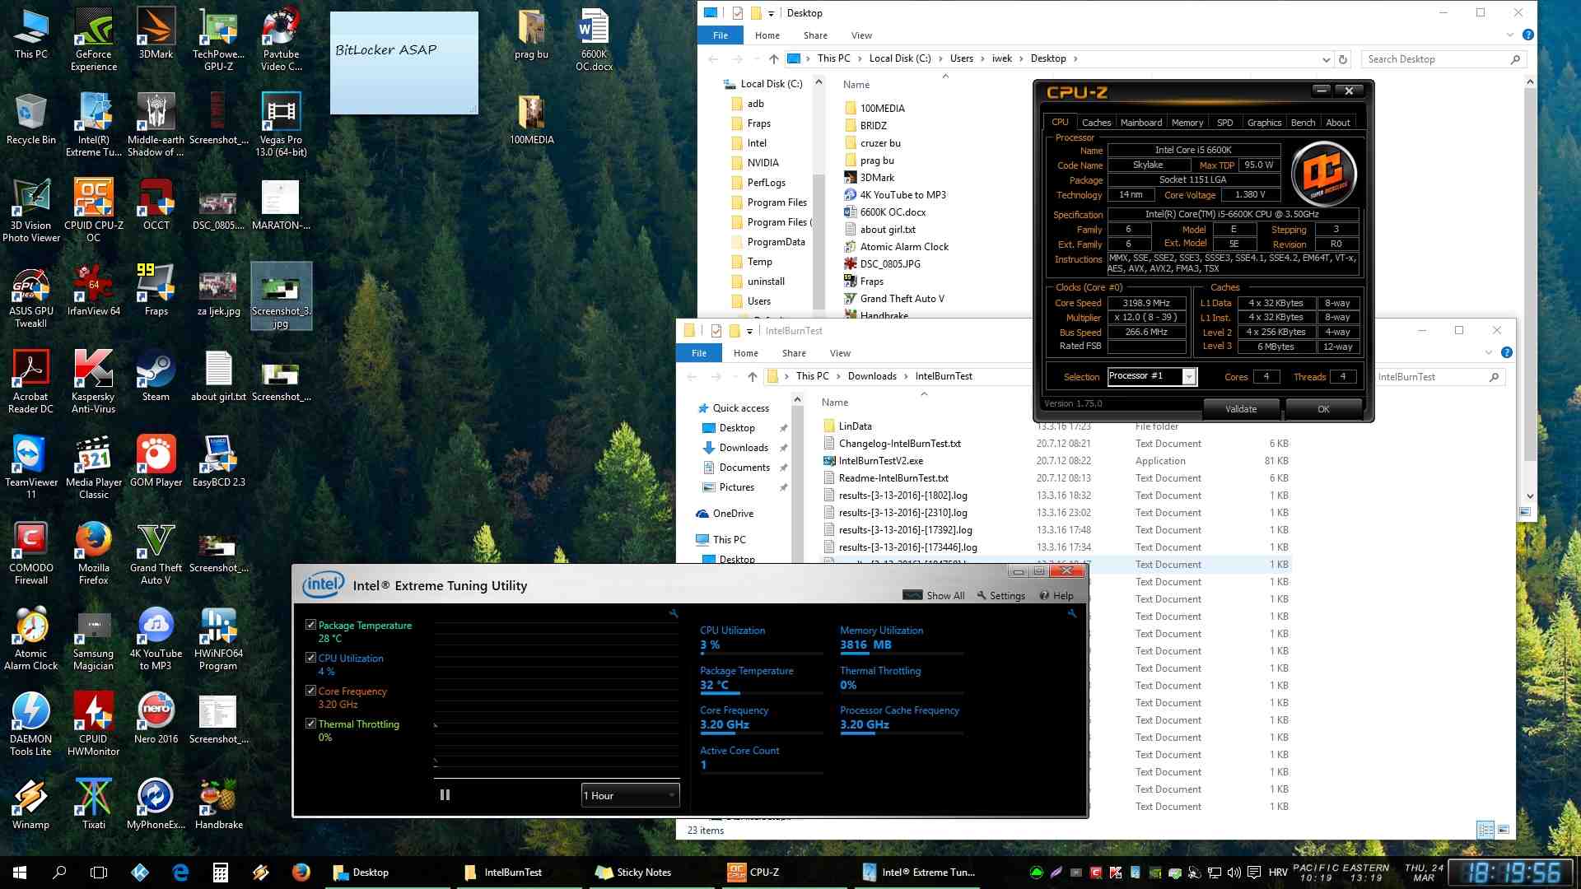Open the 1 Hour time range dropdown
The image size is (1581, 889).
coord(630,795)
